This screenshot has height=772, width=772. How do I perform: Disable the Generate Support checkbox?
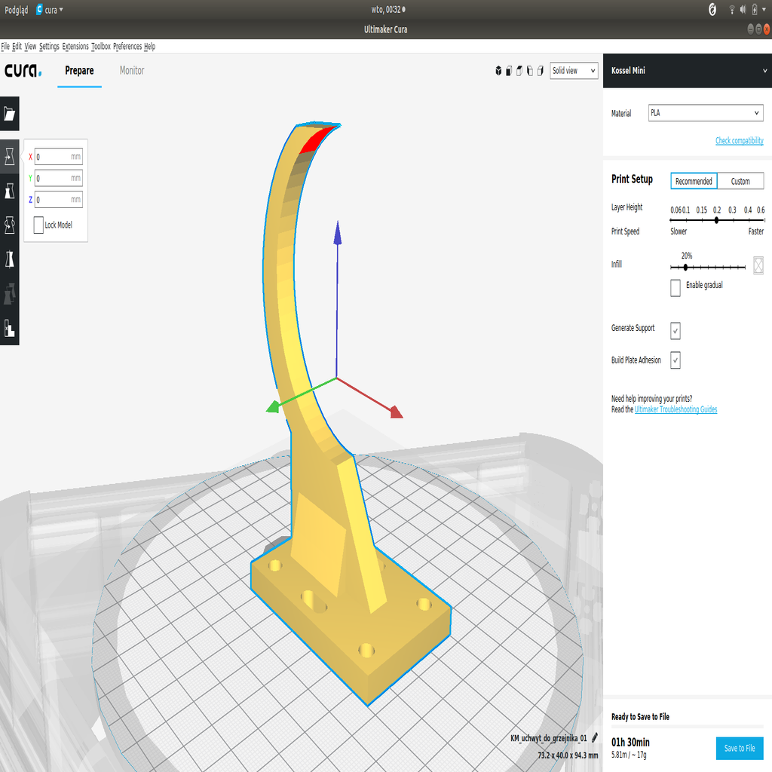(x=675, y=330)
